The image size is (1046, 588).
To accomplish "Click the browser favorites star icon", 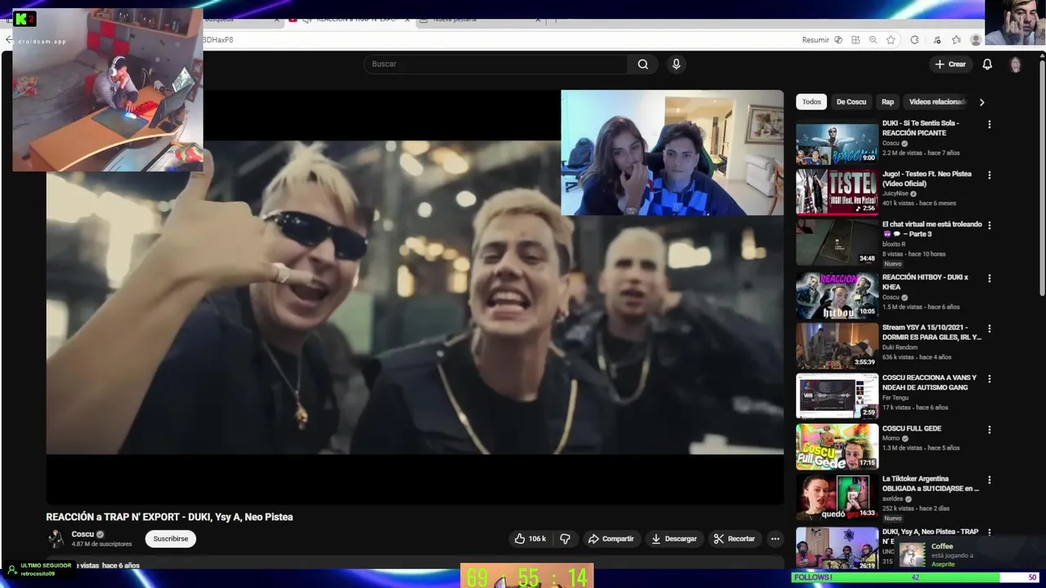I will pos(891,40).
